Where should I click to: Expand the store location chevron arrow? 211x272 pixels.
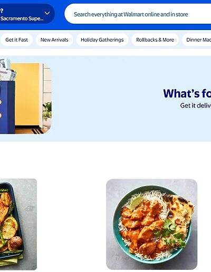coord(47,13)
